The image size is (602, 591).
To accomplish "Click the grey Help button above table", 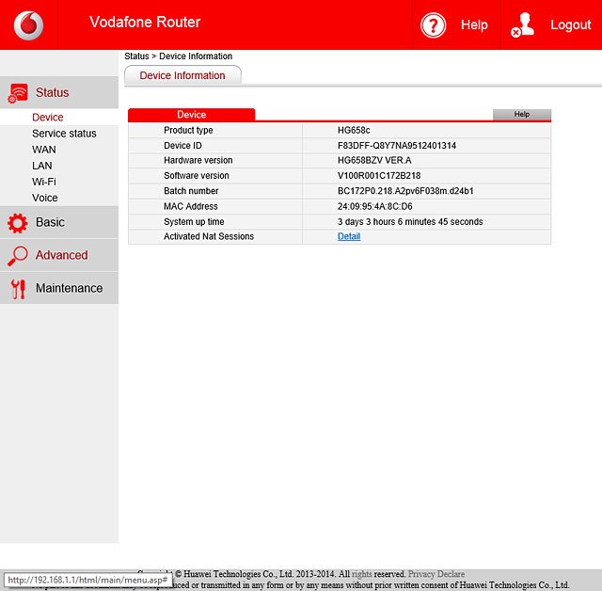I will pyautogui.click(x=522, y=115).
